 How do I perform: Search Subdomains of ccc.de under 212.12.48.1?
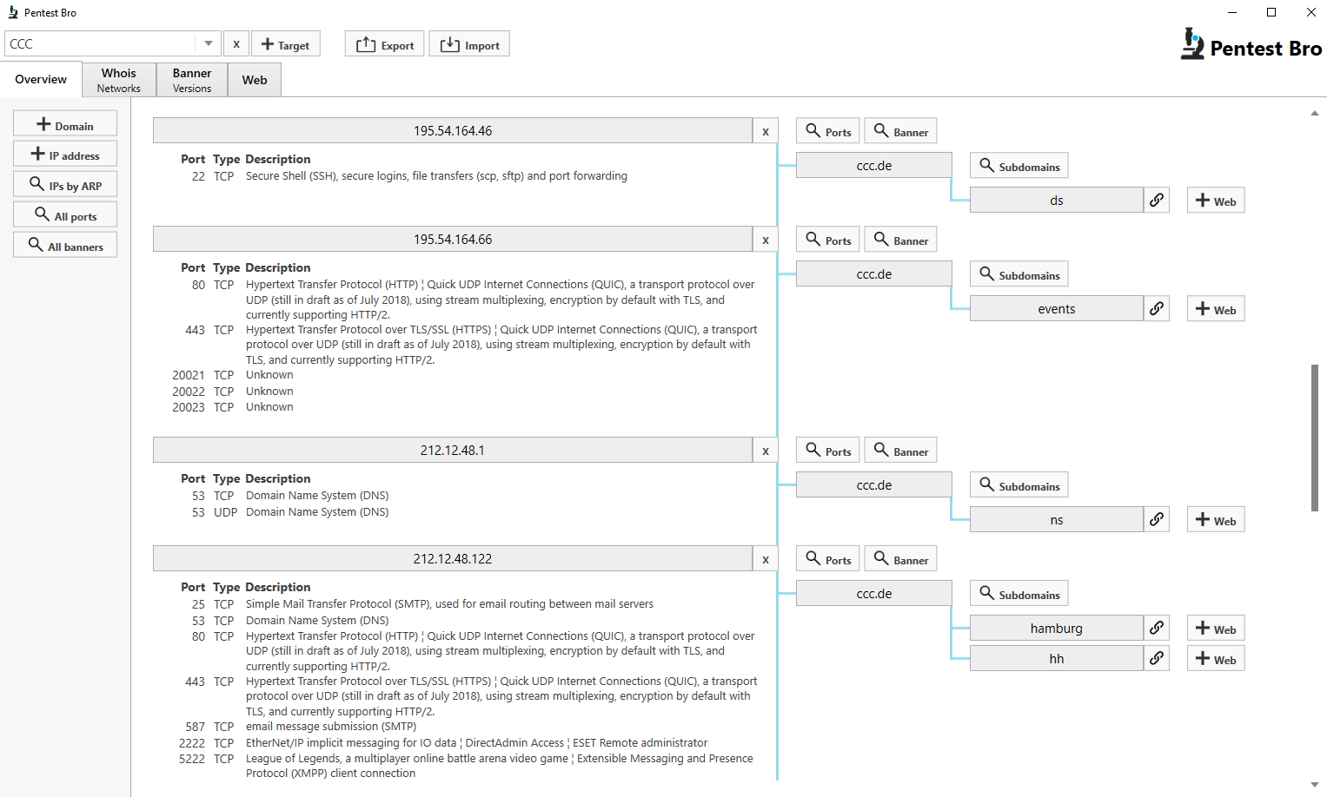(x=1019, y=485)
